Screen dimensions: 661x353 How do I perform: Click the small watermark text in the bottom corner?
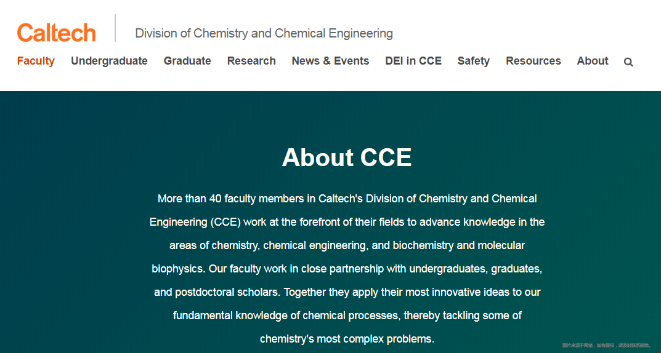coord(606,345)
